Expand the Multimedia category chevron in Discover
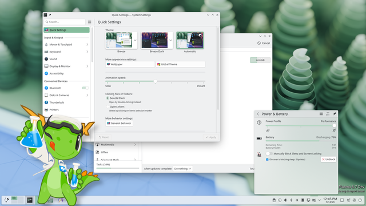The image size is (366, 206). point(135,145)
